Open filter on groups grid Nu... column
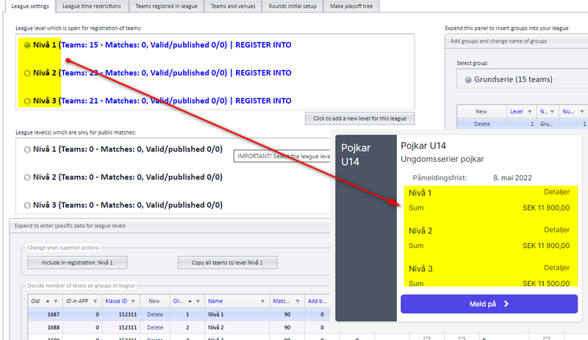The image size is (588, 340). click(x=581, y=112)
